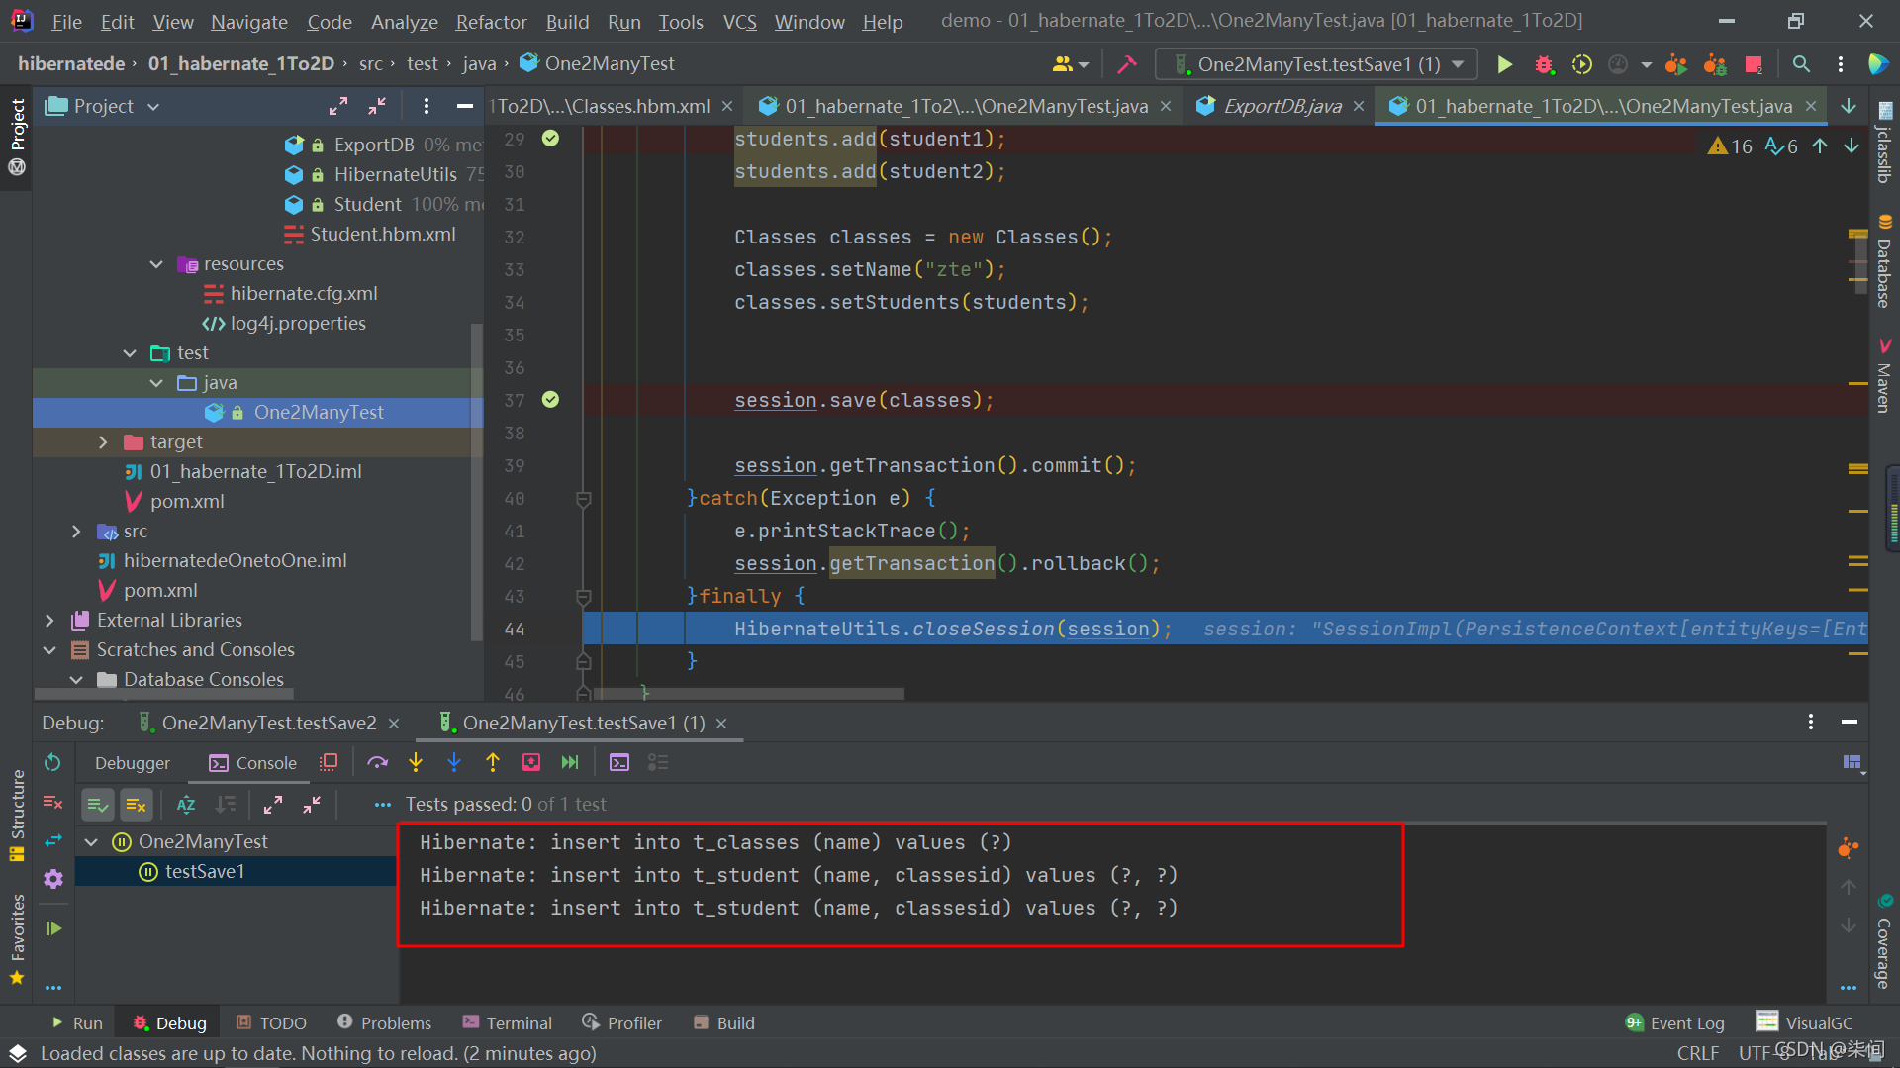Collapse the resources folder
The width and height of the screenshot is (1900, 1068).
click(156, 264)
